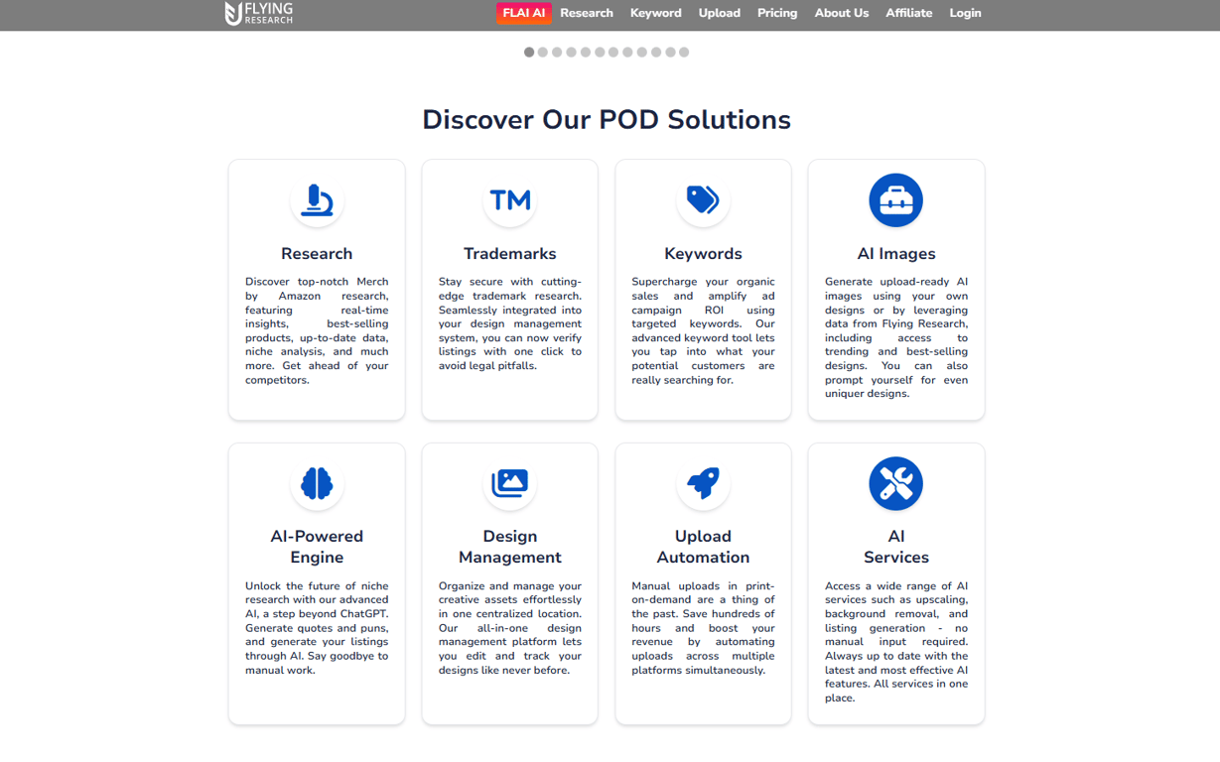Screen dimensions: 1220x762
Task: Open the FLAI AI highlighted nav button
Action: [x=523, y=13]
